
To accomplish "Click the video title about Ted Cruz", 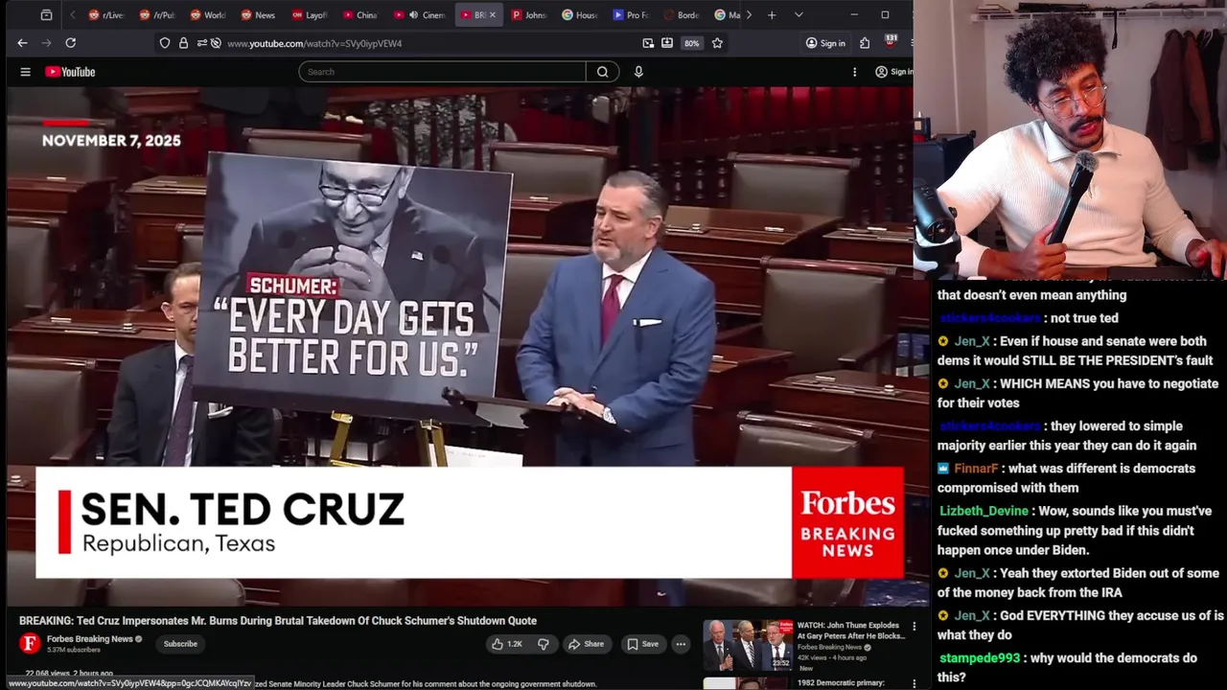I will click(278, 621).
